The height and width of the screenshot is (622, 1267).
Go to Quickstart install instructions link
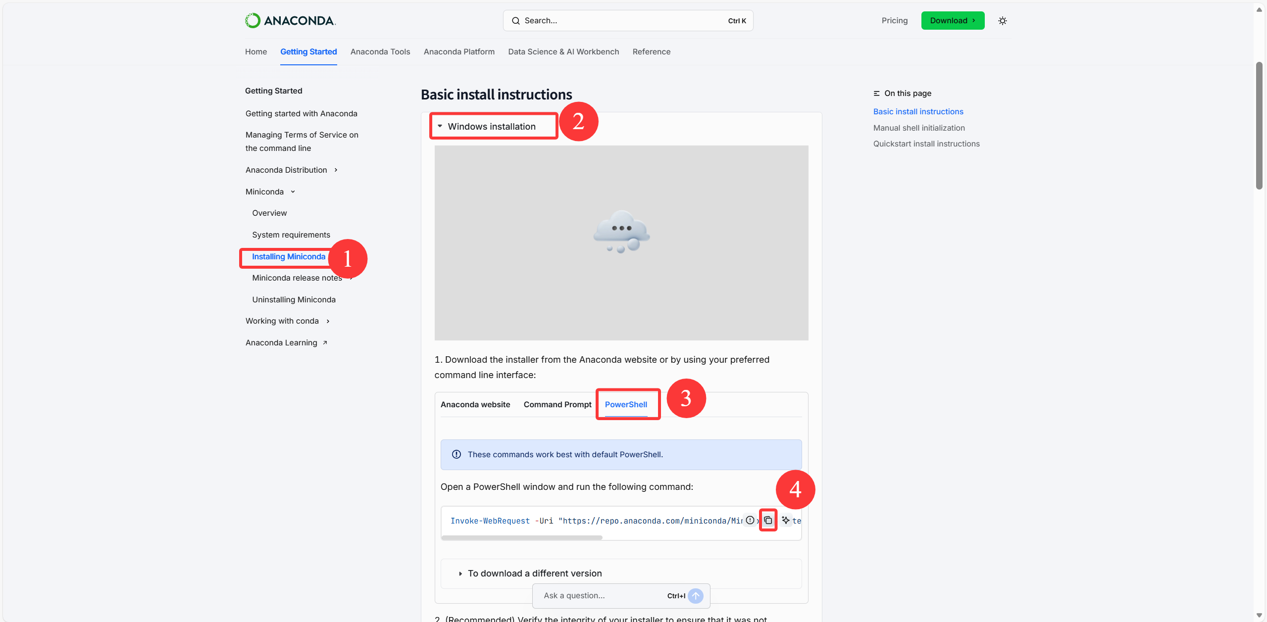click(926, 144)
